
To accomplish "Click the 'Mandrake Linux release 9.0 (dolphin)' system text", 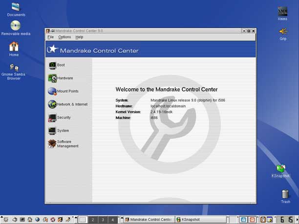I will click(x=181, y=100).
